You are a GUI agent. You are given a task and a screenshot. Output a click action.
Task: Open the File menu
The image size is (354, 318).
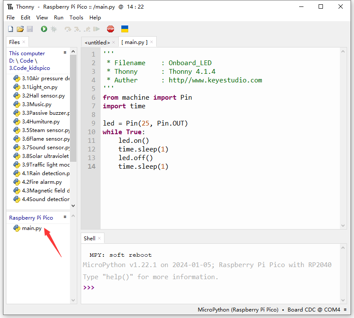[x=11, y=18]
